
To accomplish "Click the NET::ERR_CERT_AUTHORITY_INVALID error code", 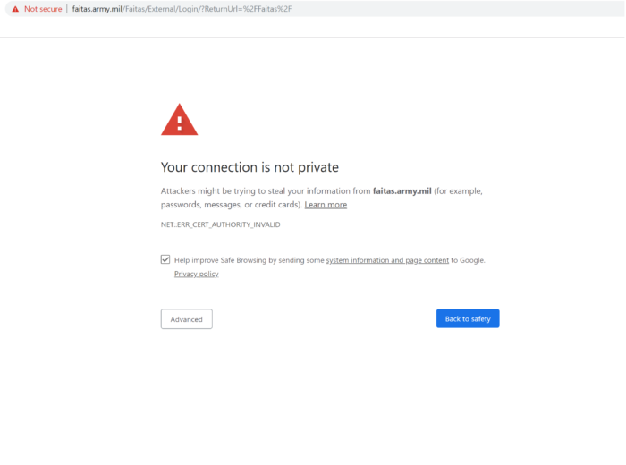I will [x=220, y=224].
